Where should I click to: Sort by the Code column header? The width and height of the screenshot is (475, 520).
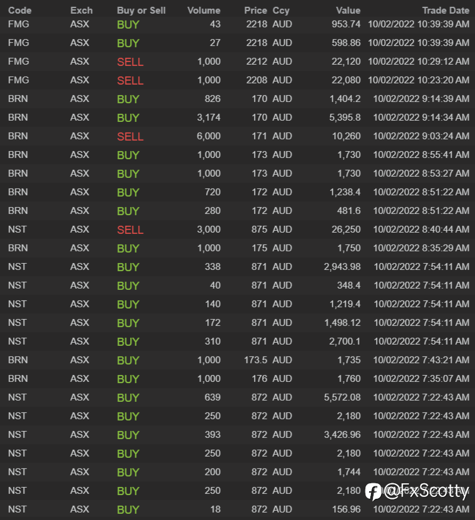pyautogui.click(x=19, y=11)
